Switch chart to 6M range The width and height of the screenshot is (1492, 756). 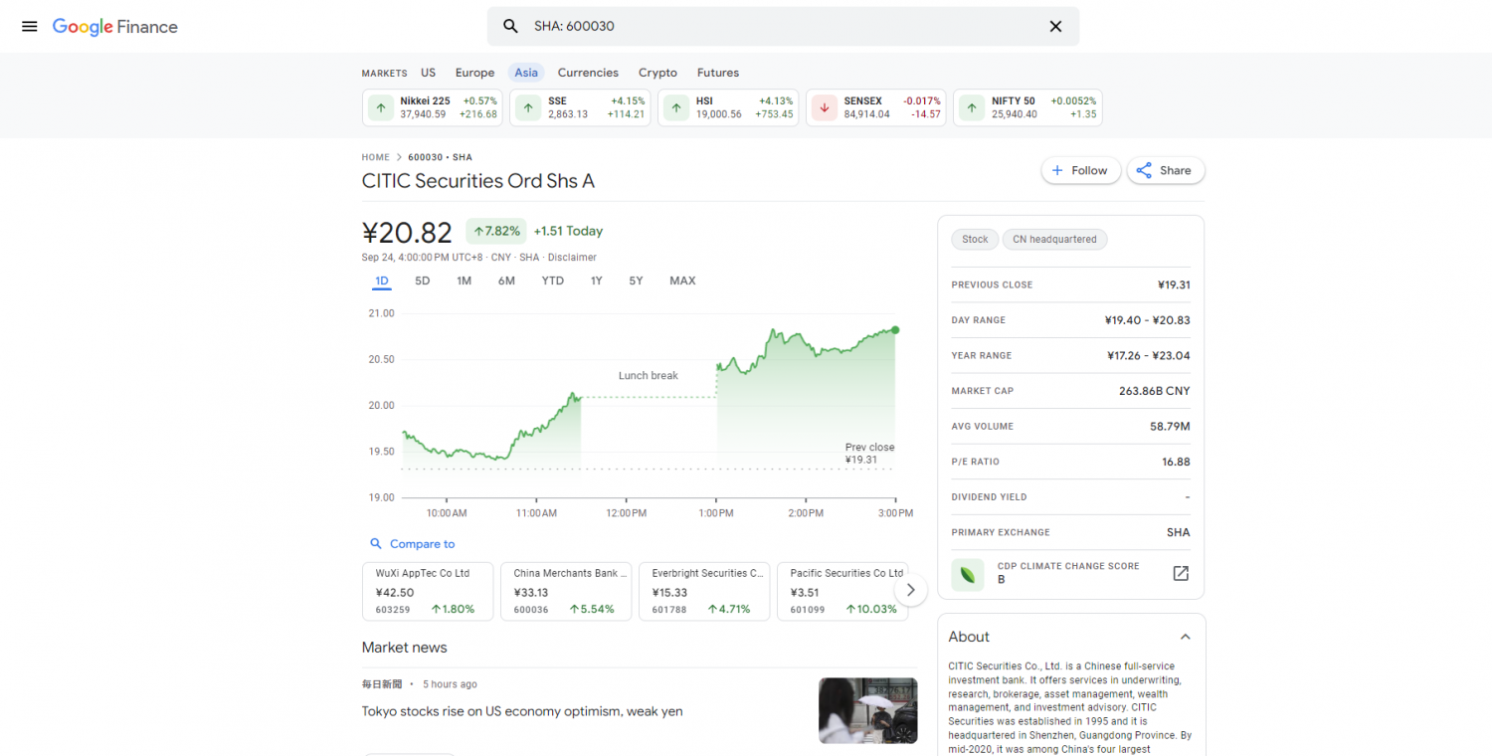coord(507,281)
